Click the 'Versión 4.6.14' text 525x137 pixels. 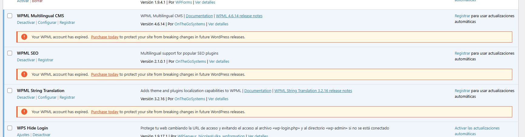click(153, 24)
